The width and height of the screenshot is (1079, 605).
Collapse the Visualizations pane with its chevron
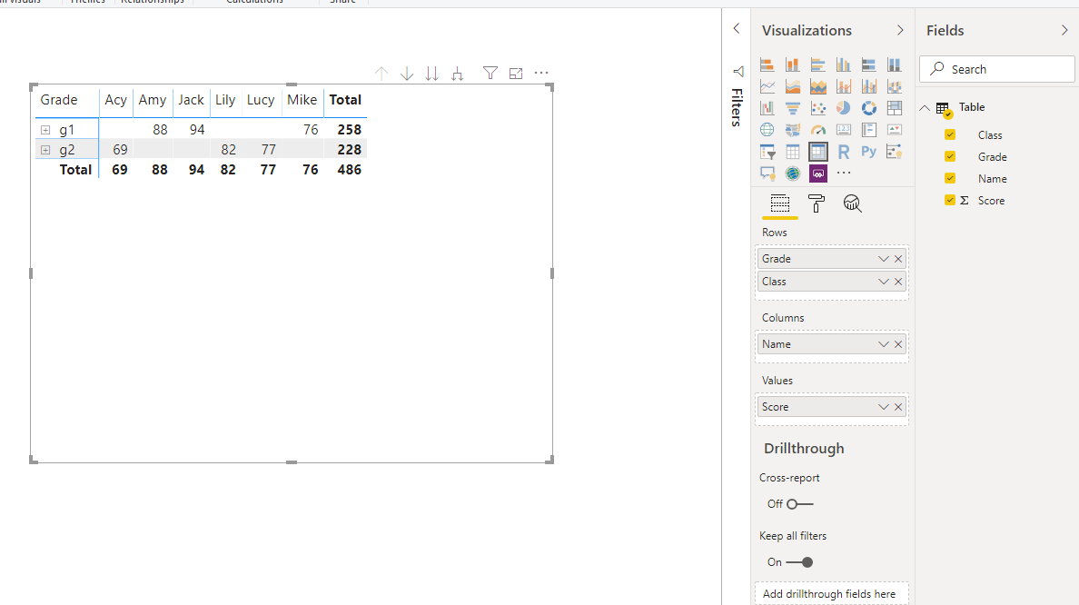click(900, 30)
